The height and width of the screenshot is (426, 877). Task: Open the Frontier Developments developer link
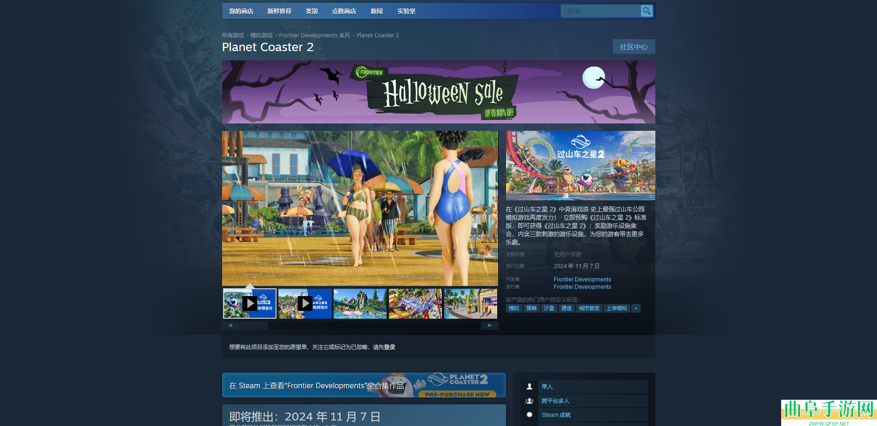point(582,280)
